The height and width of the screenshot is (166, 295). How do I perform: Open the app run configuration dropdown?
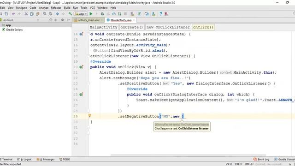81,14
